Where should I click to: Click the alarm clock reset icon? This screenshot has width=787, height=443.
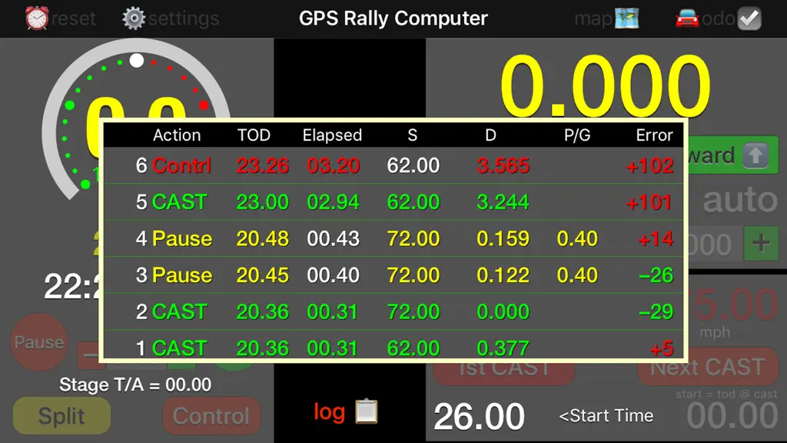pyautogui.click(x=37, y=18)
